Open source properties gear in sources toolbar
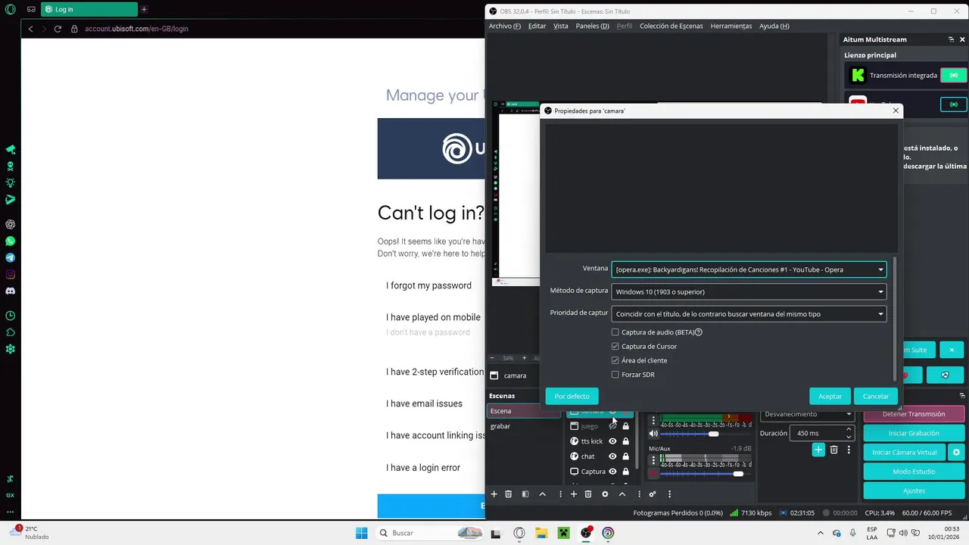 605,494
